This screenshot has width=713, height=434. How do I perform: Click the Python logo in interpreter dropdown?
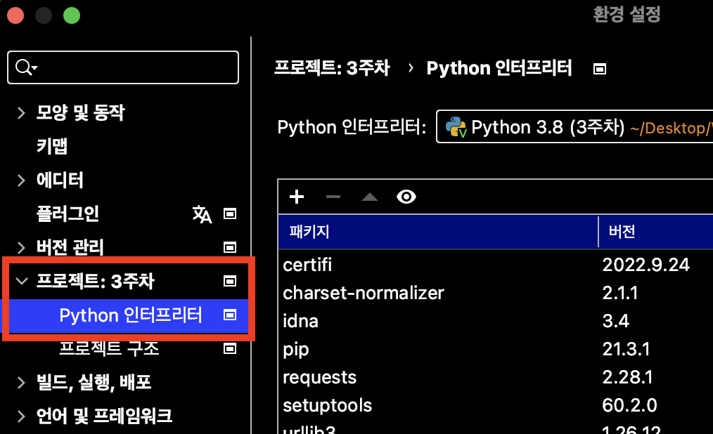point(456,126)
